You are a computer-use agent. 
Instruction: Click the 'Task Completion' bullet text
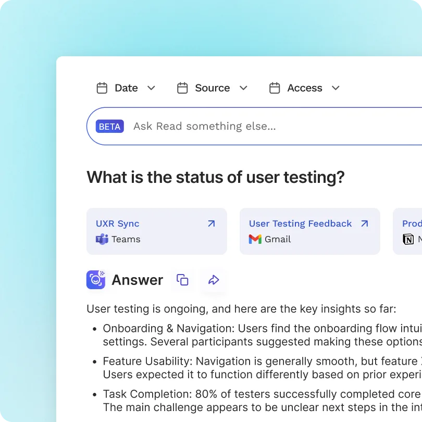[263, 401]
